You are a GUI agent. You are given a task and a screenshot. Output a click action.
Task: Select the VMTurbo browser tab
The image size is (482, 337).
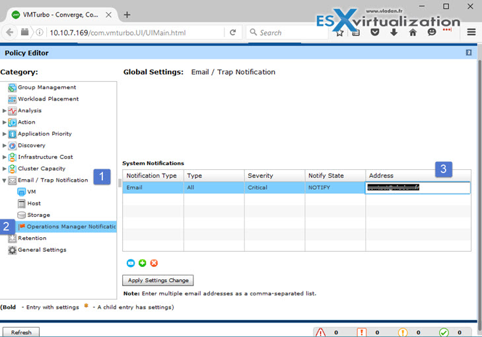point(61,15)
